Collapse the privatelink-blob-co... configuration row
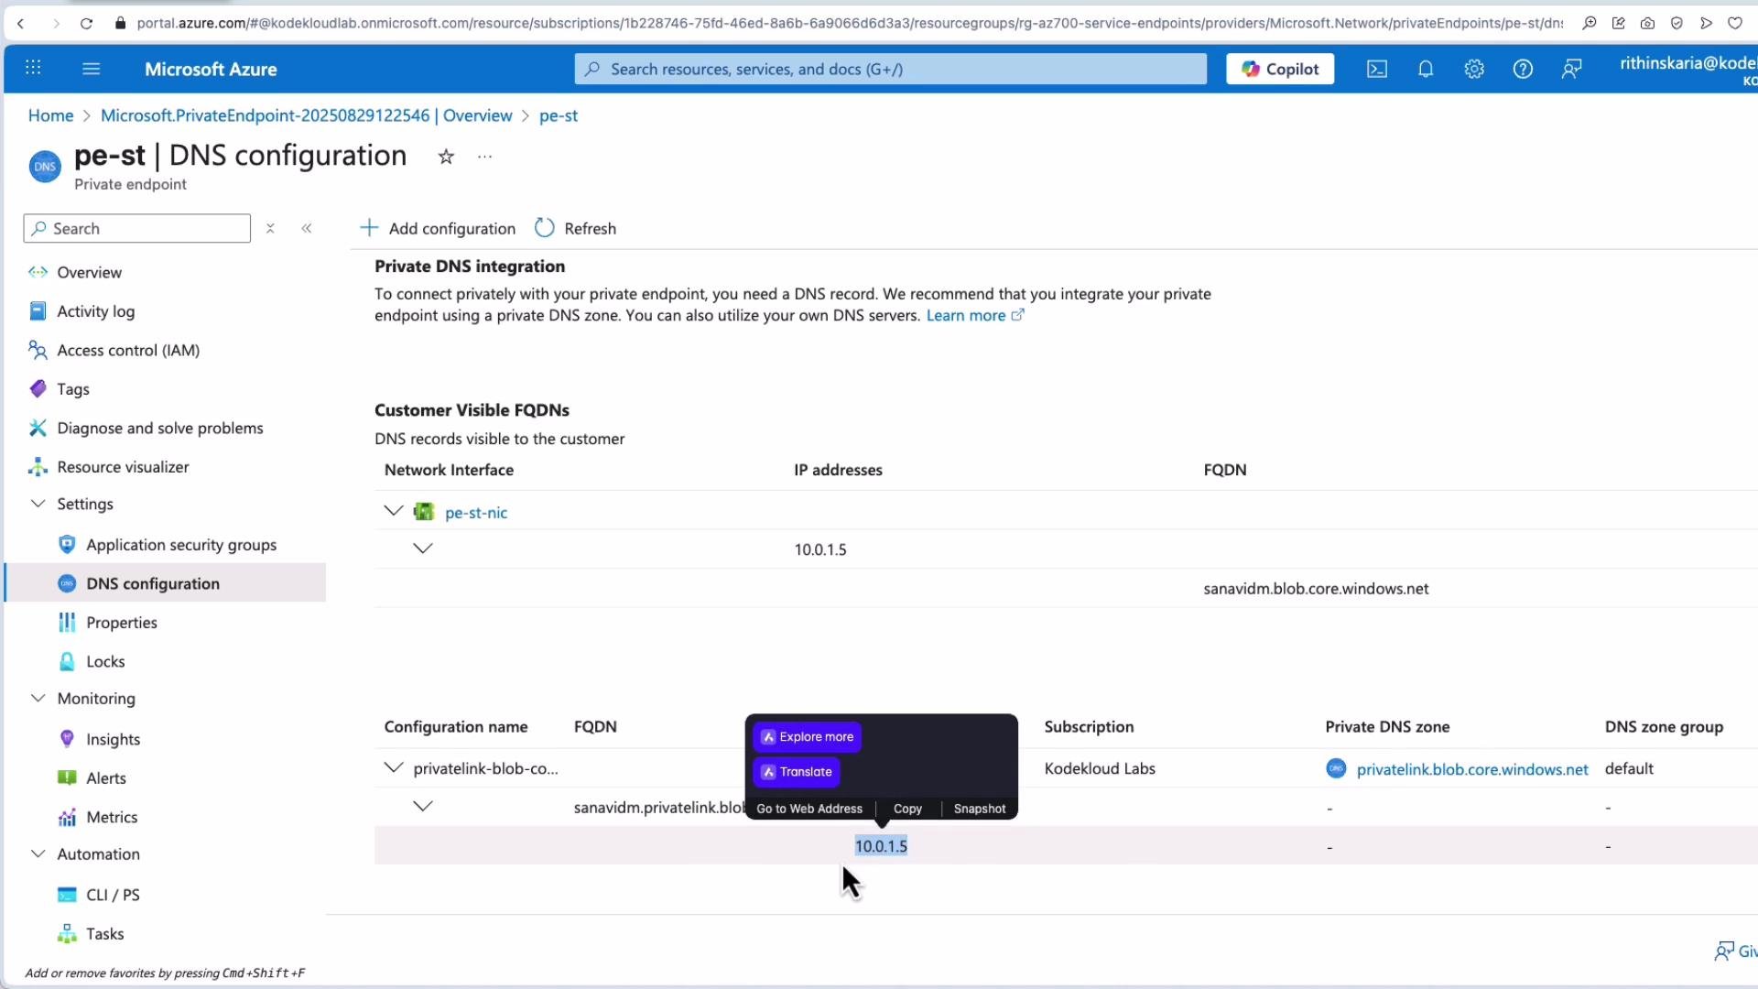 pos(394,767)
